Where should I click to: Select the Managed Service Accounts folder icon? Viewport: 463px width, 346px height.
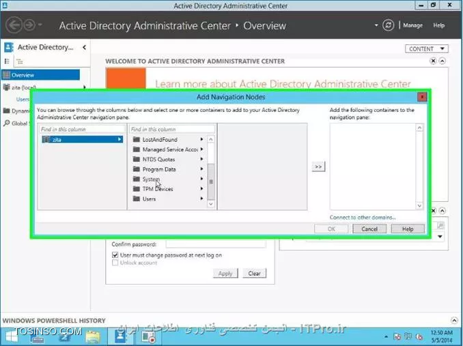[136, 149]
